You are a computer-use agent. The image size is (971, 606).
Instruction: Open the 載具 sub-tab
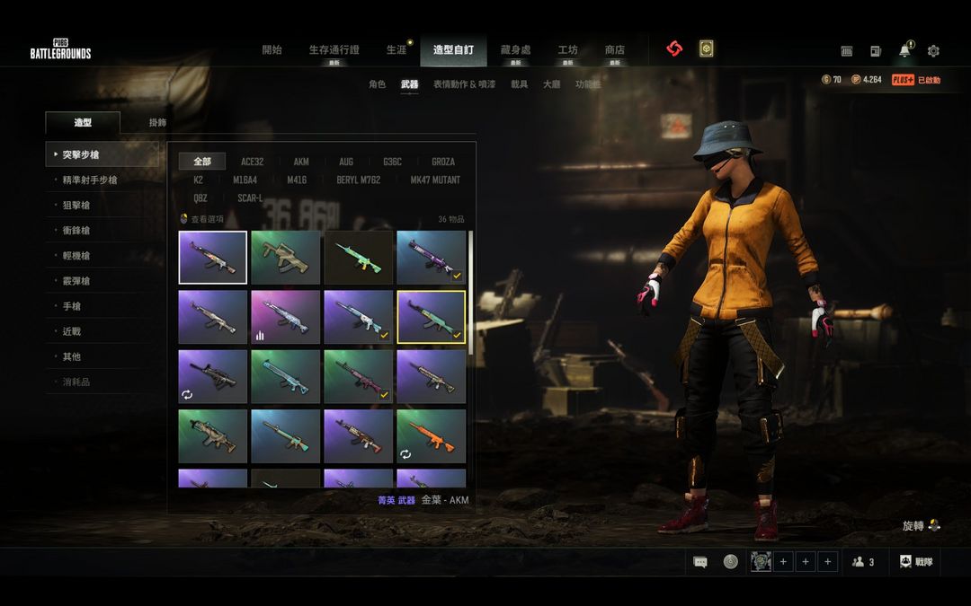click(x=519, y=84)
